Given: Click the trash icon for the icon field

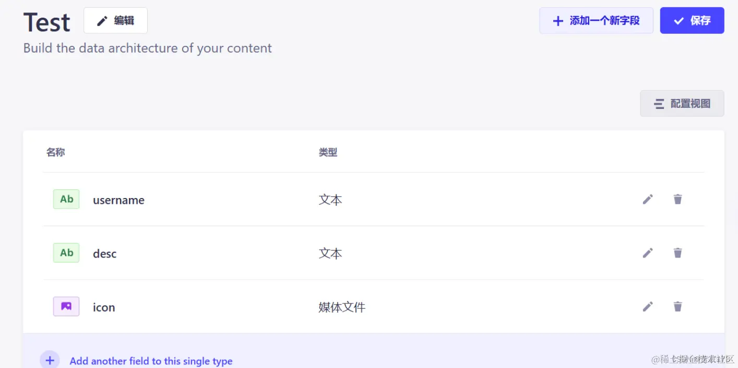Looking at the screenshot, I should click(677, 306).
